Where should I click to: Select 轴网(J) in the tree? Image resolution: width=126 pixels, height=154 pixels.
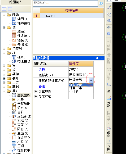tap(20, 19)
